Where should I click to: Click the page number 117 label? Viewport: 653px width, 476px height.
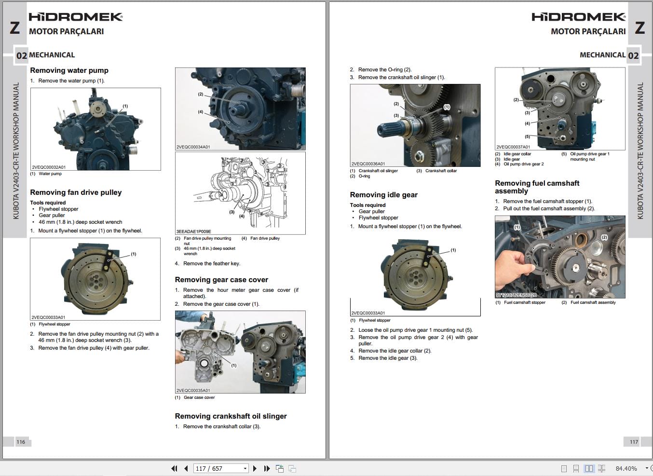634,442
